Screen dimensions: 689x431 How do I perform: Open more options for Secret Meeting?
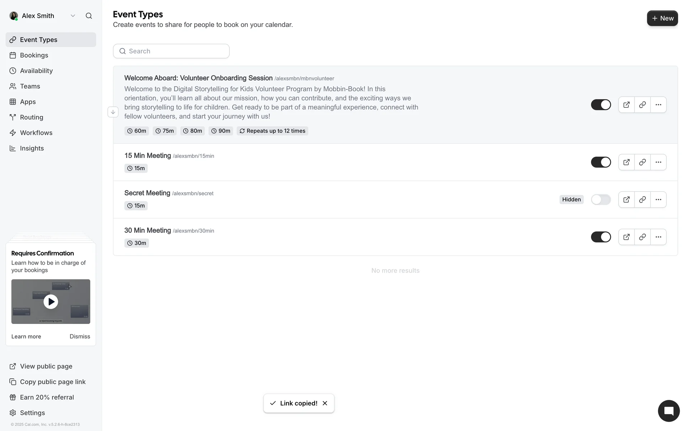pyautogui.click(x=658, y=199)
